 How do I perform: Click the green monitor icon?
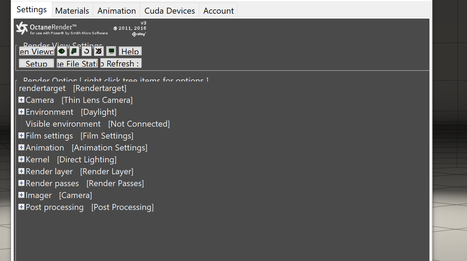111,51
